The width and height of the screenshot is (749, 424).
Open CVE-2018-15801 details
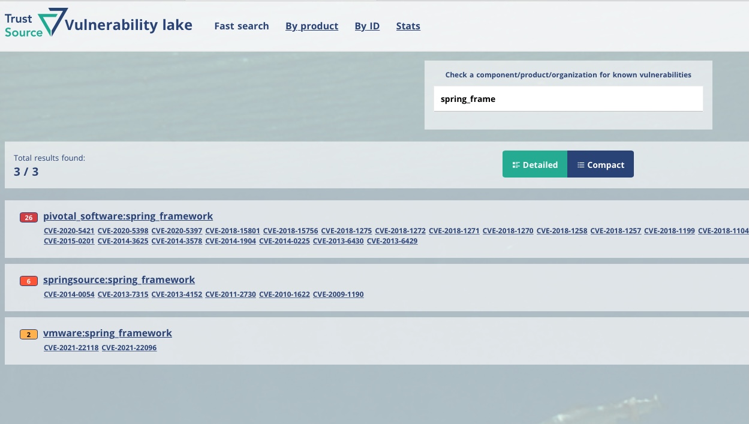point(233,231)
